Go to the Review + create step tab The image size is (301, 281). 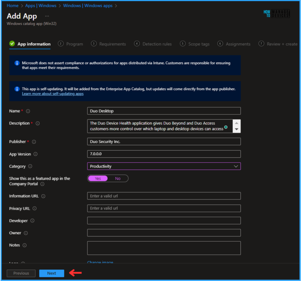(278, 44)
